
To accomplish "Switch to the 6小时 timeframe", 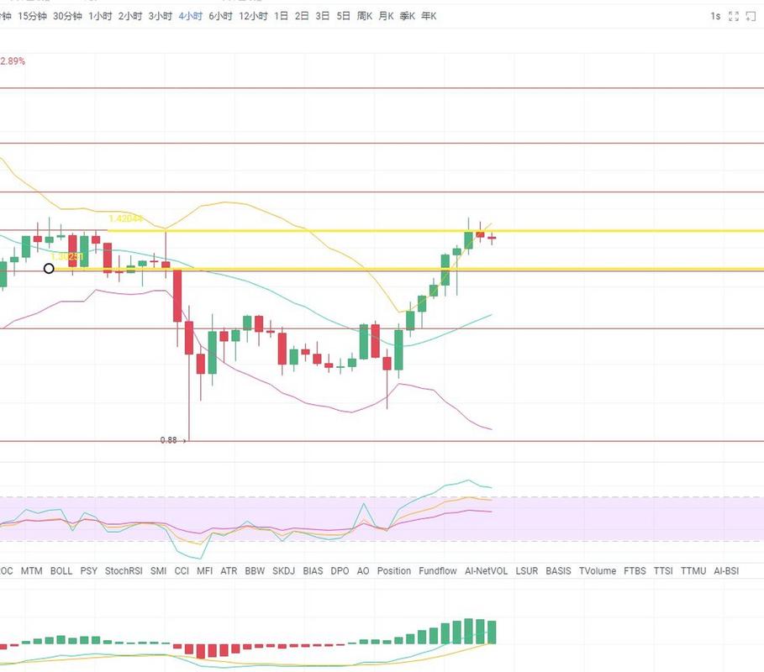I will tap(221, 16).
